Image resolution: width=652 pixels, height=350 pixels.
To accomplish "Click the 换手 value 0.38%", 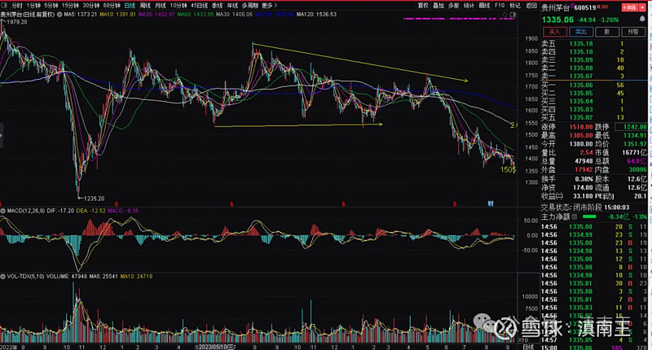I will coord(584,179).
